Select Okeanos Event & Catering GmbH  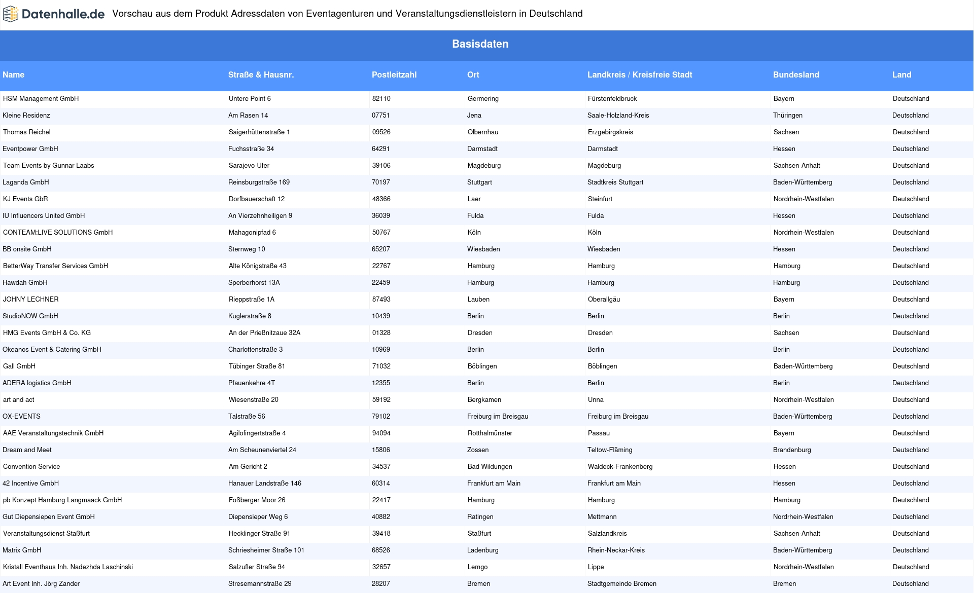[x=52, y=350]
